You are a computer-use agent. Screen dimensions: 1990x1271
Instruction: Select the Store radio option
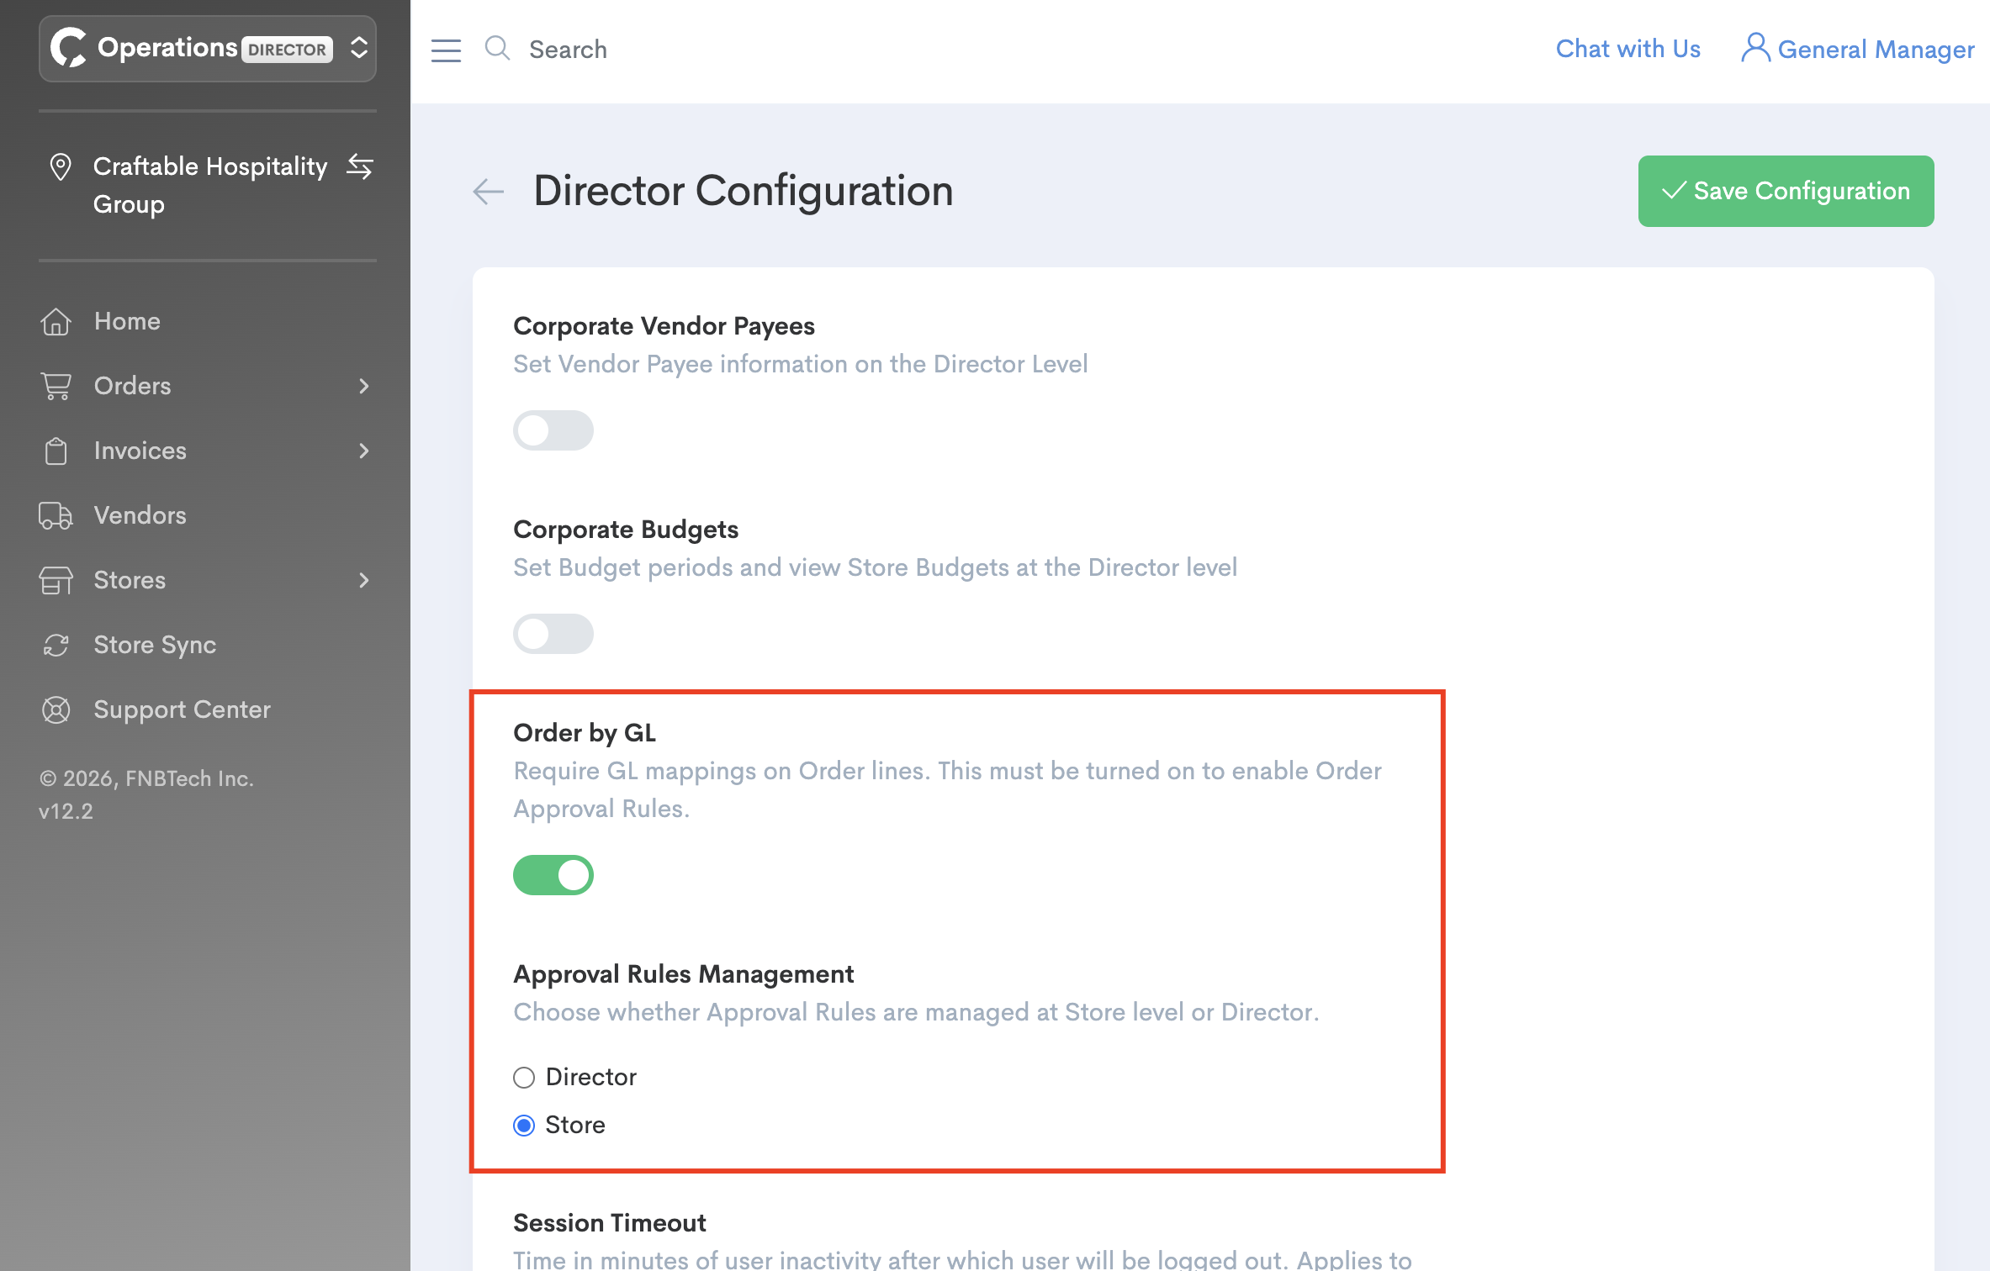pyautogui.click(x=524, y=1125)
